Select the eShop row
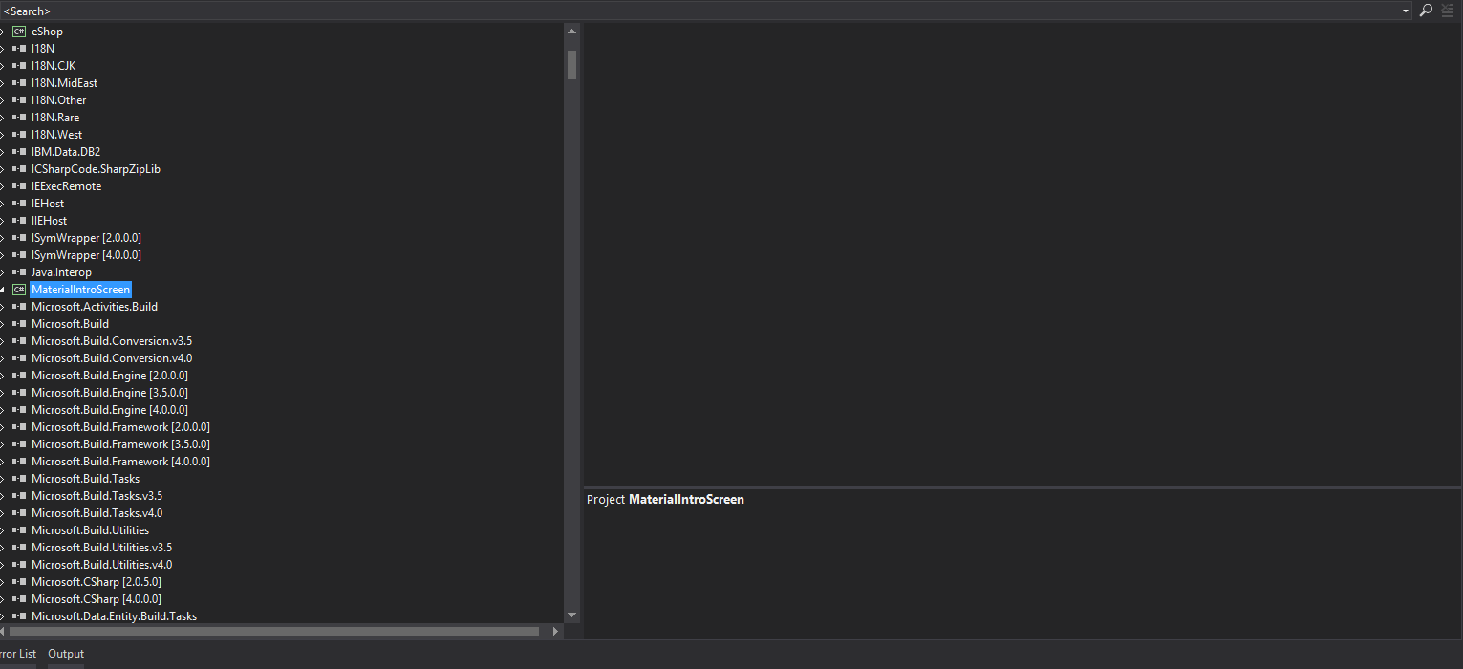Screen dimensions: 1463x669 tap(47, 32)
